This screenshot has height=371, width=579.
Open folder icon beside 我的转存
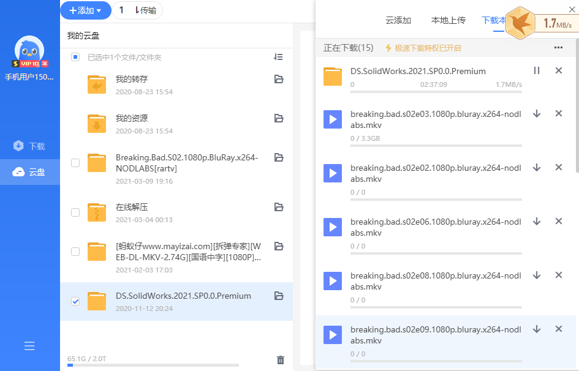[x=279, y=79]
